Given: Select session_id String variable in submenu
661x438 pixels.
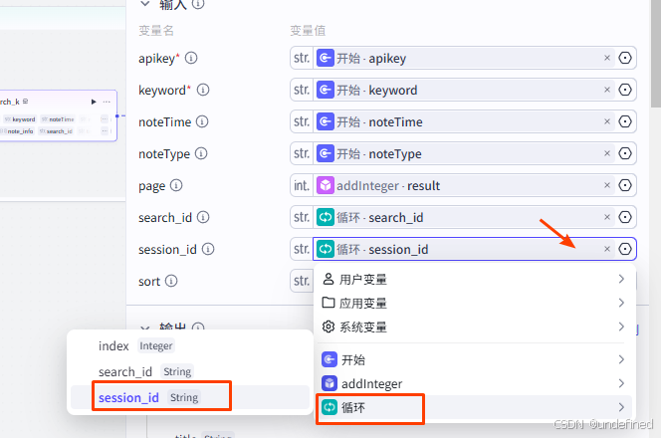Looking at the screenshot, I should [x=190, y=397].
